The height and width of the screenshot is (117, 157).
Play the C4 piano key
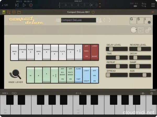78,110
